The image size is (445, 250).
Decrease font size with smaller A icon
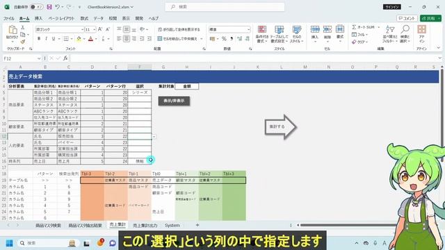tap(108, 29)
